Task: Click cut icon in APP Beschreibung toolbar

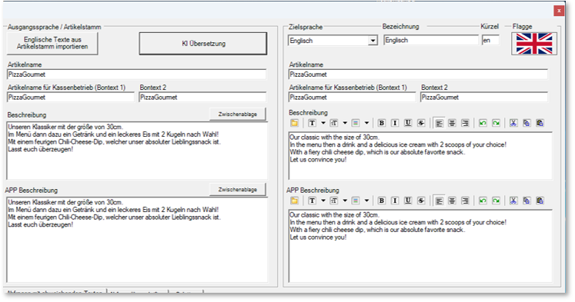Action: (513, 201)
